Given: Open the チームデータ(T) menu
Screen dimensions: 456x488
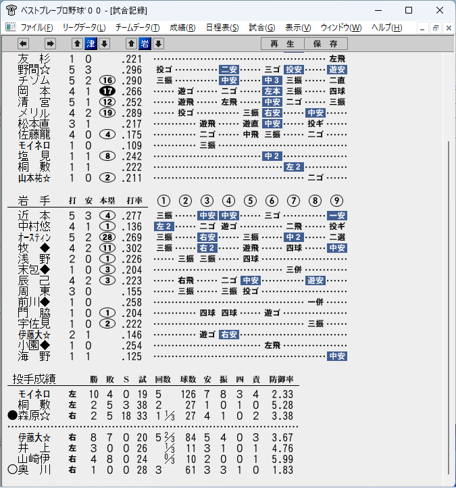Looking at the screenshot, I should [138, 28].
